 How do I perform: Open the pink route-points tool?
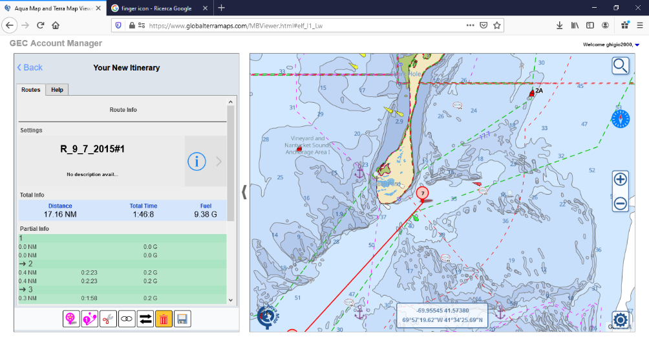click(90, 319)
